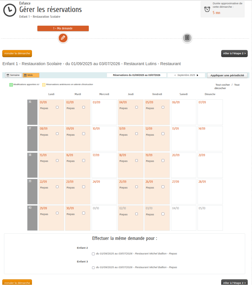Viewport: 252px width, 285px height.
Task: Click the yellow legend square for pending reservations
Action: pos(44,85)
